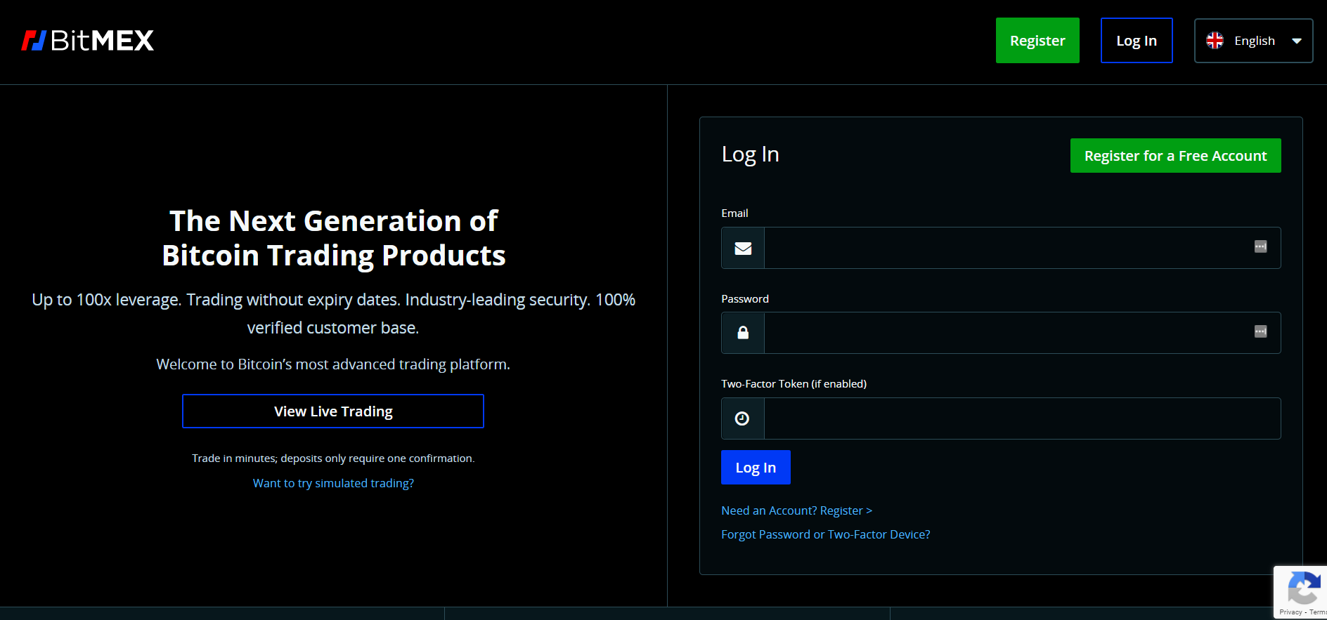The height and width of the screenshot is (620, 1327).
Task: Click the clock icon beside Two-Factor field
Action: [742, 418]
